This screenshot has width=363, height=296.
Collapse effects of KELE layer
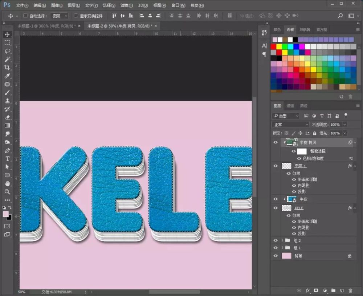(355, 208)
